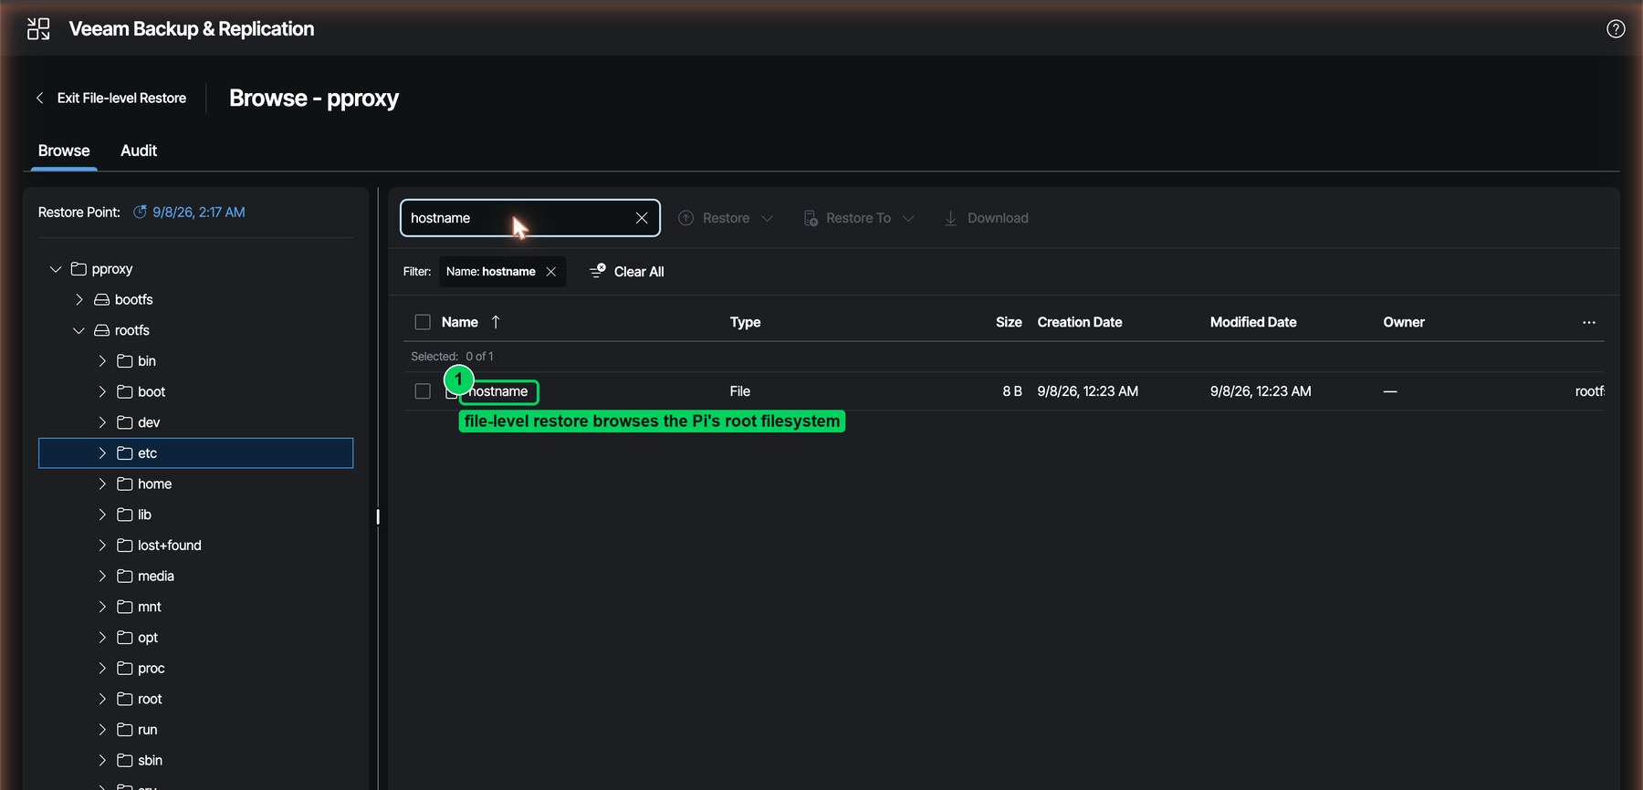Click the mnt folder icon

click(125, 607)
